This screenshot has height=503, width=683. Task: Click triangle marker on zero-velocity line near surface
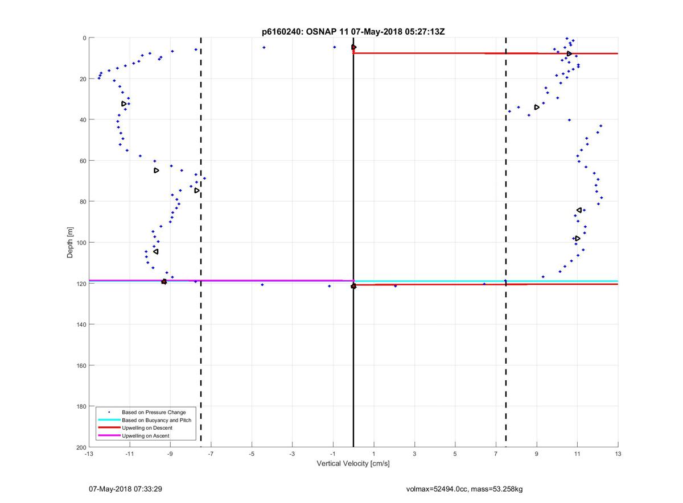pos(353,47)
